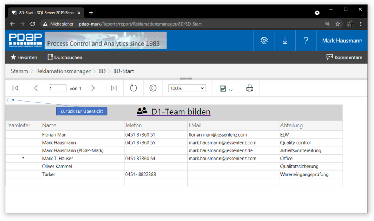The image size is (374, 221).
Task: Open the zoom level 100% dropdown
Action: click(x=187, y=88)
